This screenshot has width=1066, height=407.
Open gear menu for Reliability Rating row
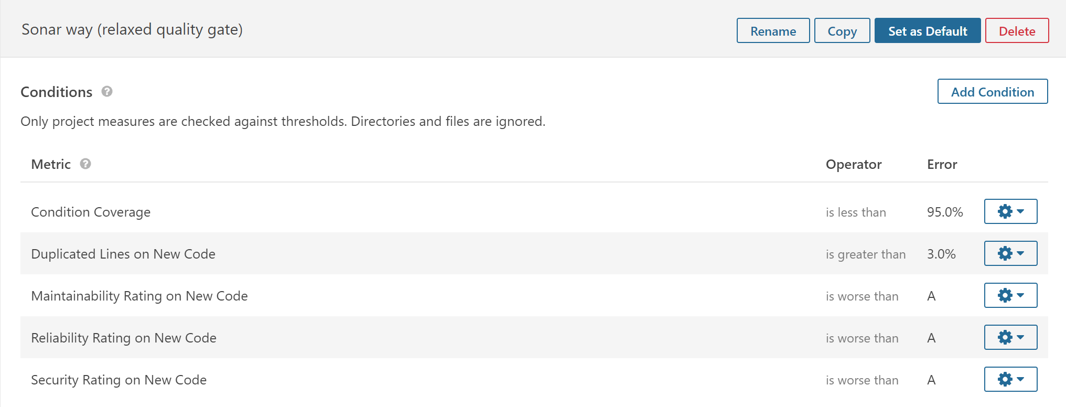coord(1010,337)
